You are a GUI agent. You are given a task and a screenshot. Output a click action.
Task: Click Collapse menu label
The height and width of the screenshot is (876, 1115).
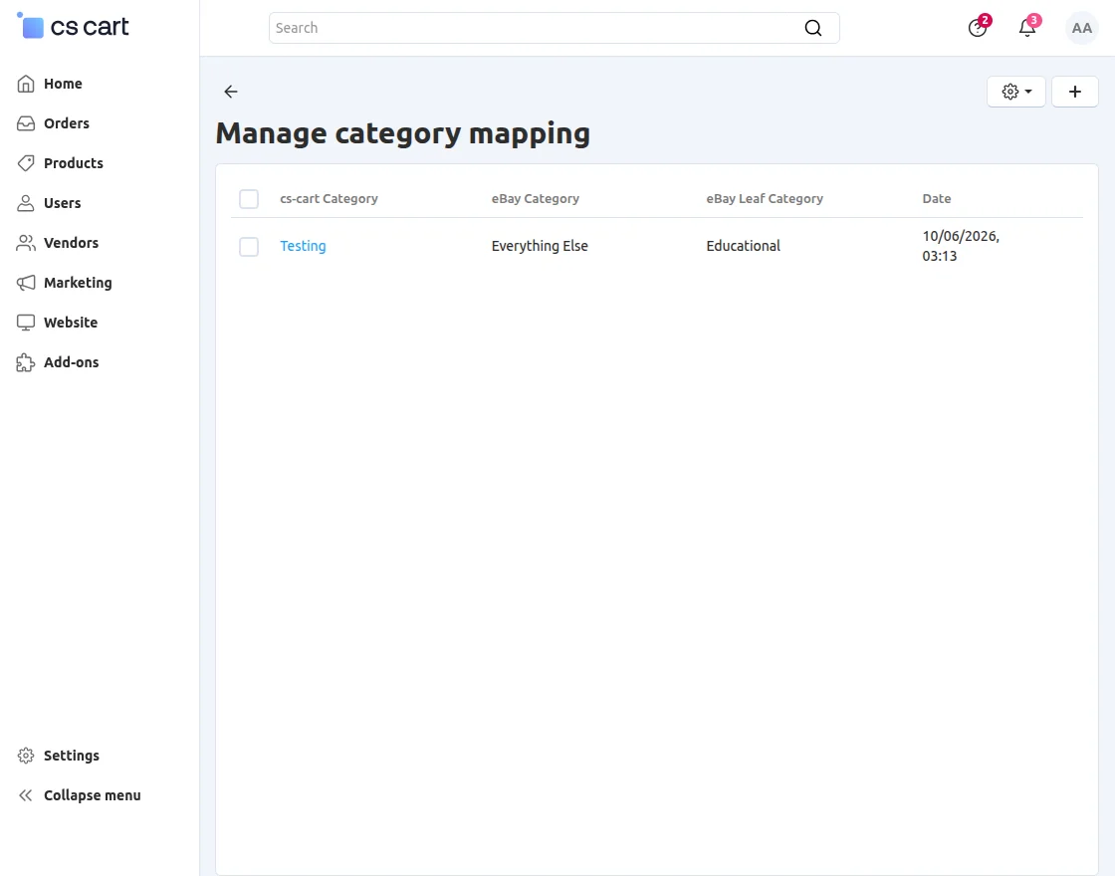click(x=92, y=795)
